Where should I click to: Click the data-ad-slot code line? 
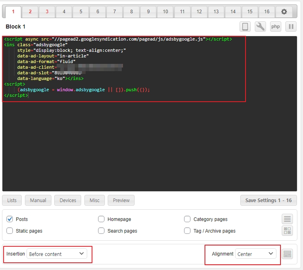coord(51,73)
